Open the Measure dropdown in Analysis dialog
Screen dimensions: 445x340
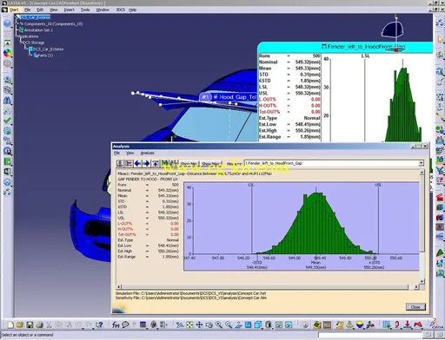[x=421, y=163]
